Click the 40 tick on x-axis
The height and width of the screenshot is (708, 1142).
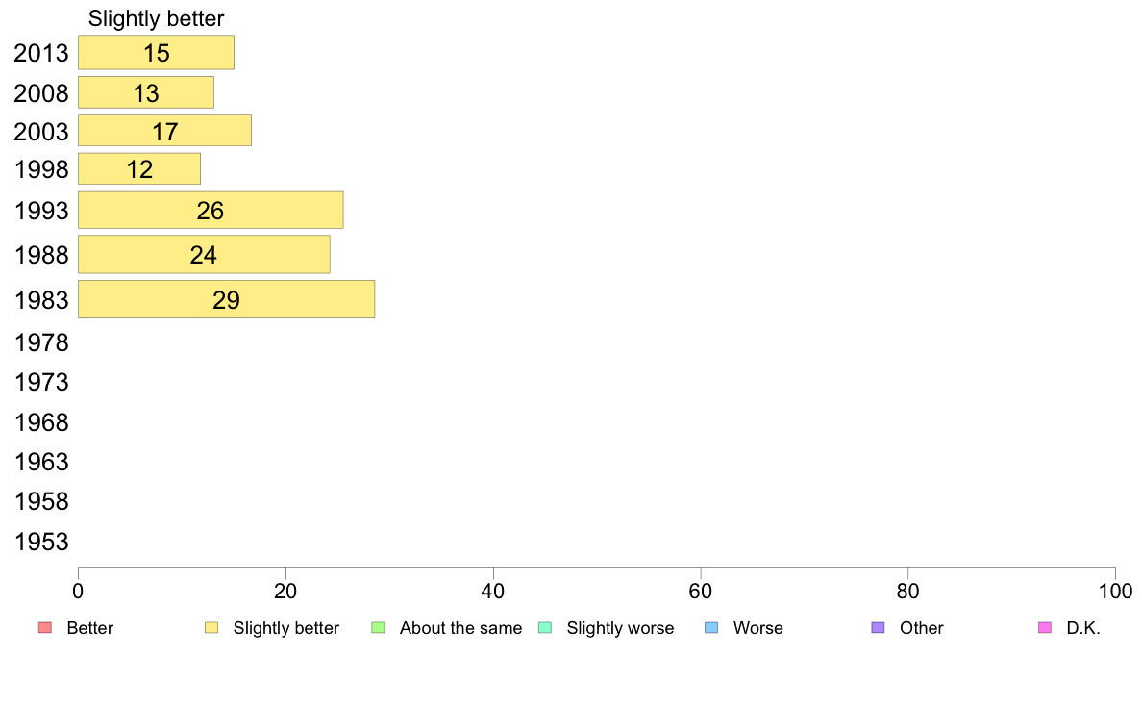point(493,591)
